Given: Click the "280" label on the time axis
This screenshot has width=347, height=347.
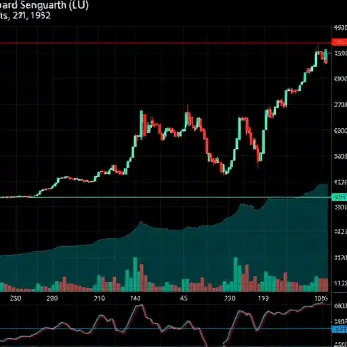Looking at the screenshot, I should pyautogui.click(x=52, y=298).
